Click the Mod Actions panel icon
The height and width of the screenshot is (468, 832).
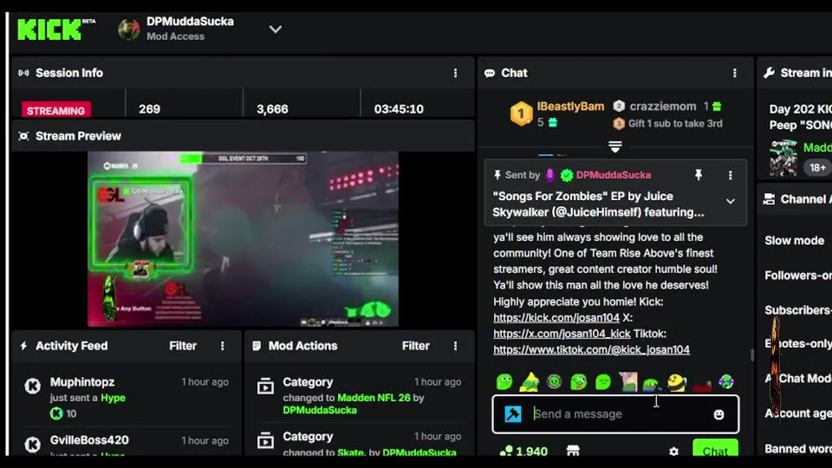257,346
